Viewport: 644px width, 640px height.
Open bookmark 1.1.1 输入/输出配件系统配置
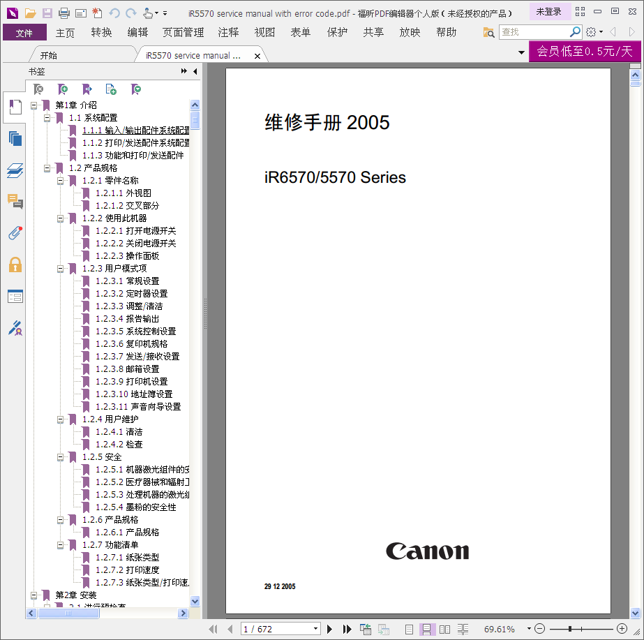[x=135, y=131]
